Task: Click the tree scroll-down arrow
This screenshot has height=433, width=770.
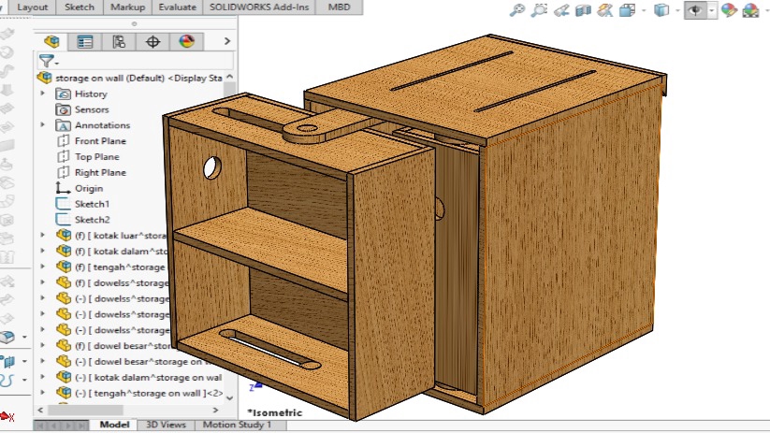Action: tap(230, 397)
